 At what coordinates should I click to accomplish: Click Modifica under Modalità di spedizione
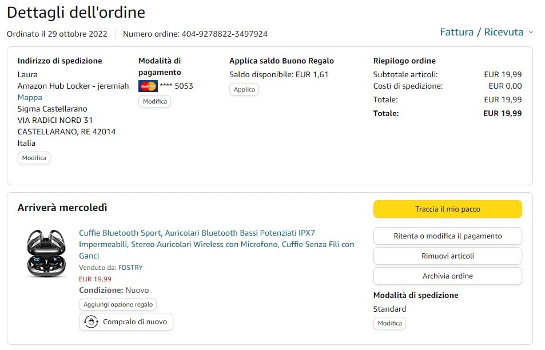coord(389,323)
